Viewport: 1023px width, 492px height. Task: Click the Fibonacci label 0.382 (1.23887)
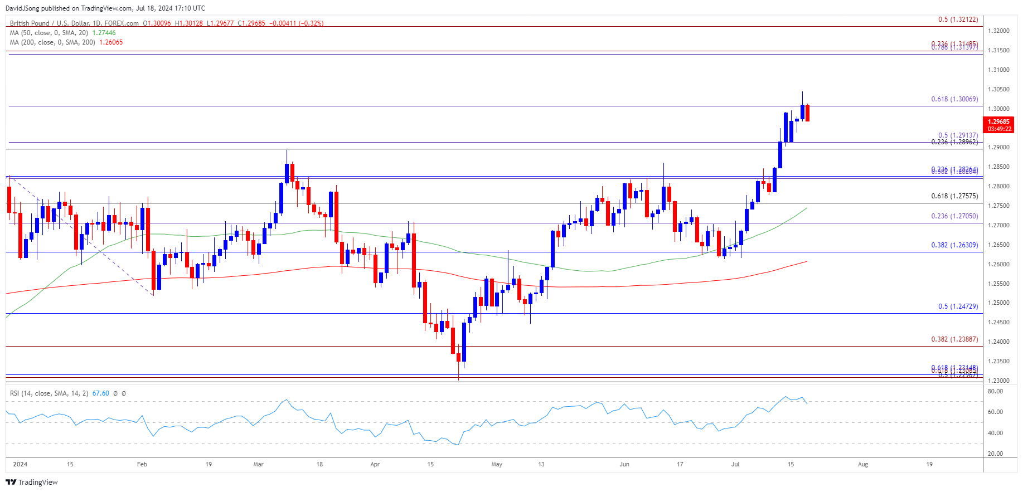coord(954,339)
